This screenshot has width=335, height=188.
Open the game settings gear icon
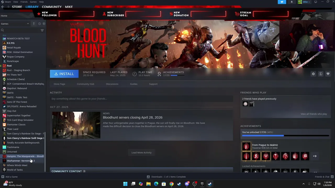click(x=313, y=74)
